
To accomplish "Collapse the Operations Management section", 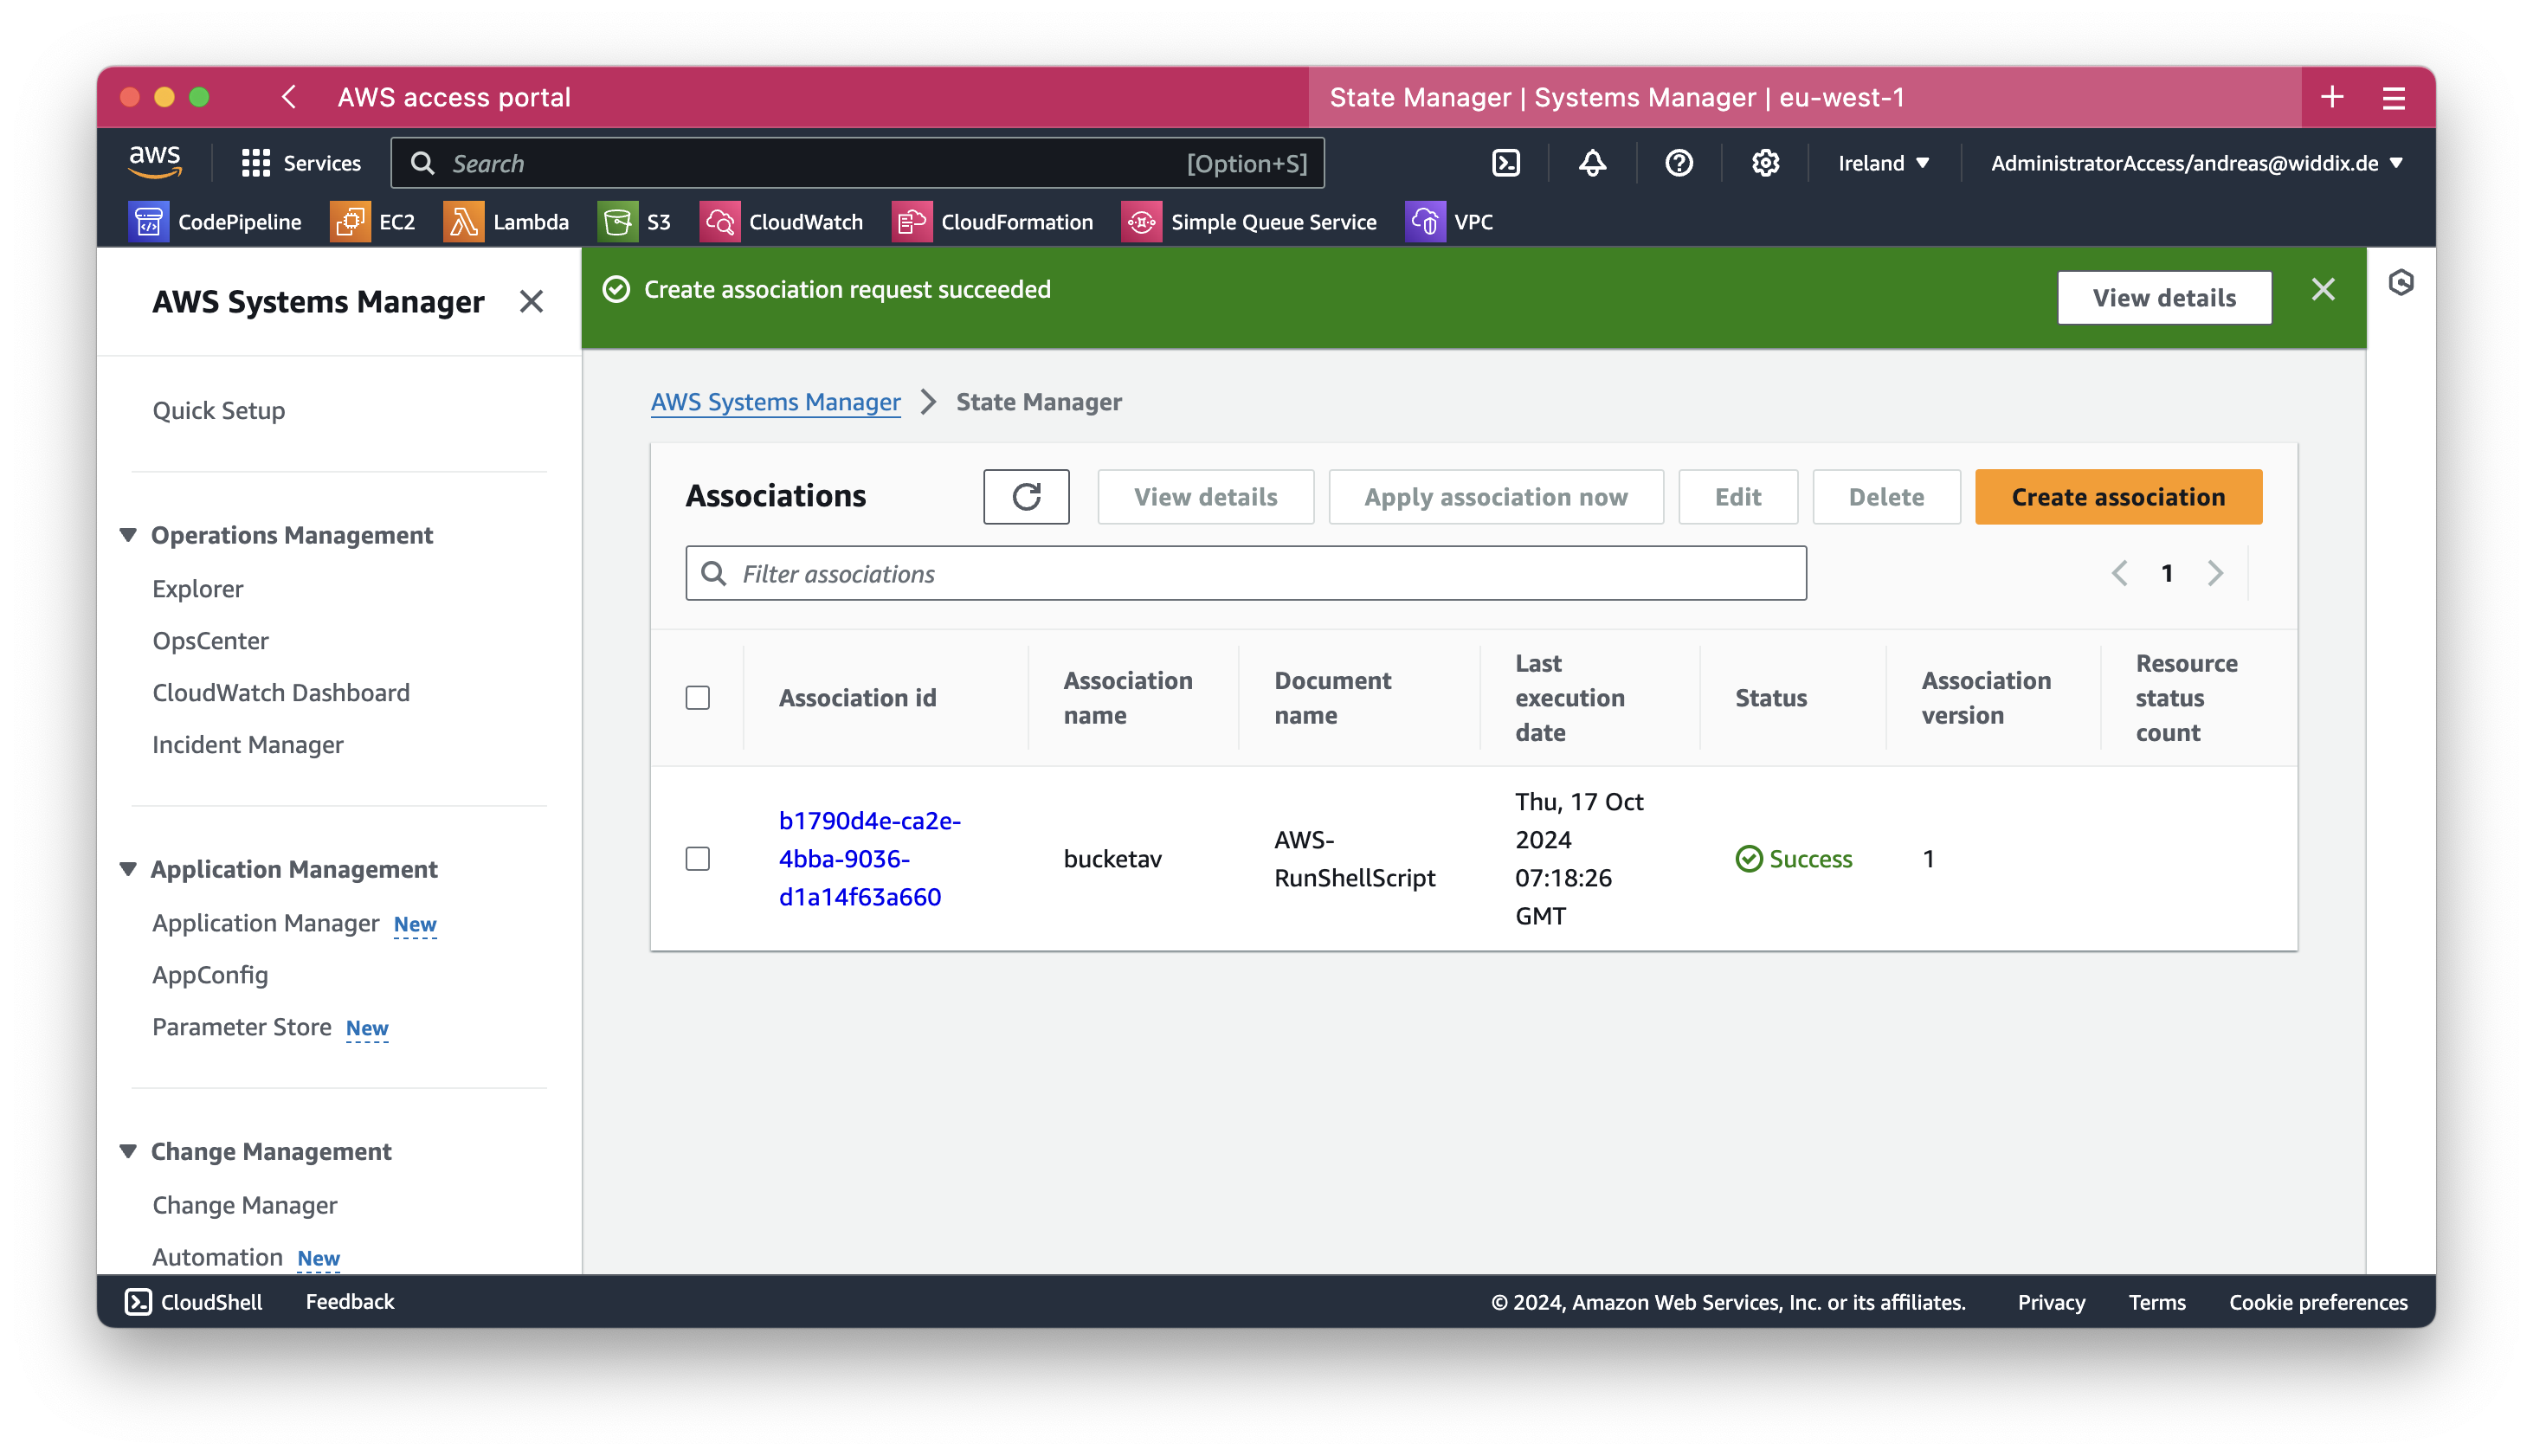I will click(128, 535).
